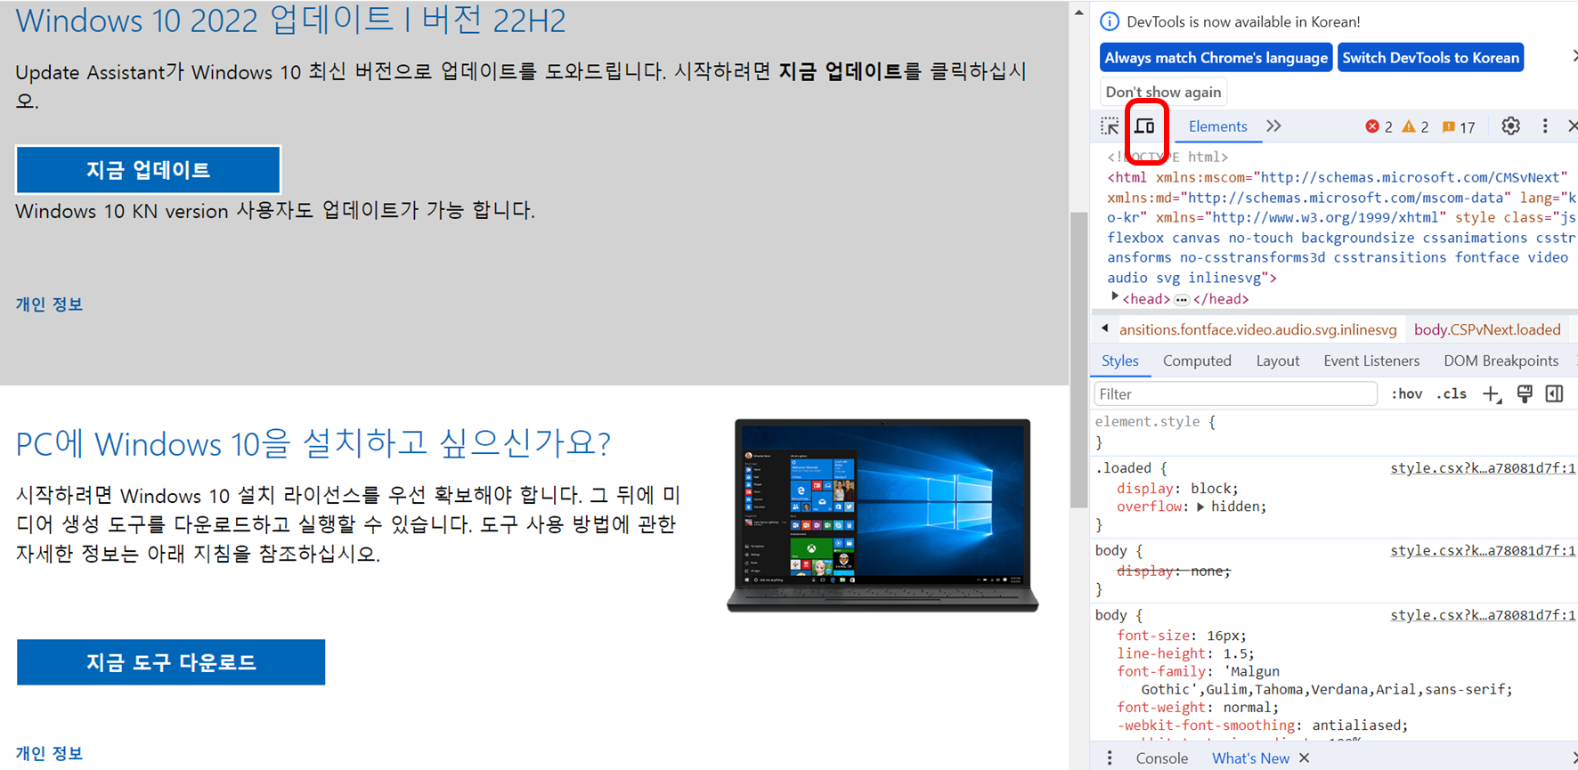
Task: Open the red errors count badge
Action: 1379,127
